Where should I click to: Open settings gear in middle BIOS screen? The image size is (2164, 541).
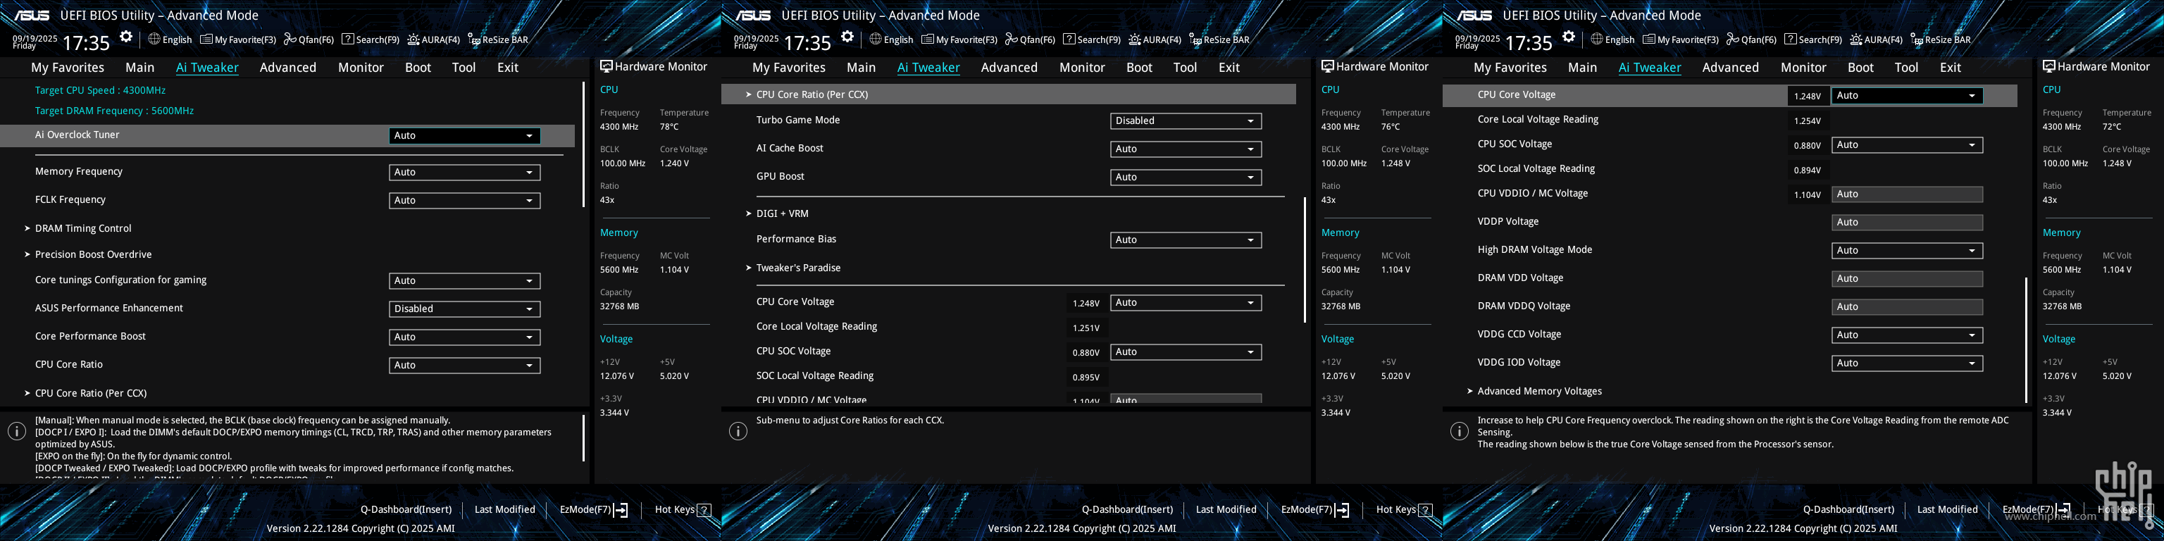pyautogui.click(x=847, y=37)
